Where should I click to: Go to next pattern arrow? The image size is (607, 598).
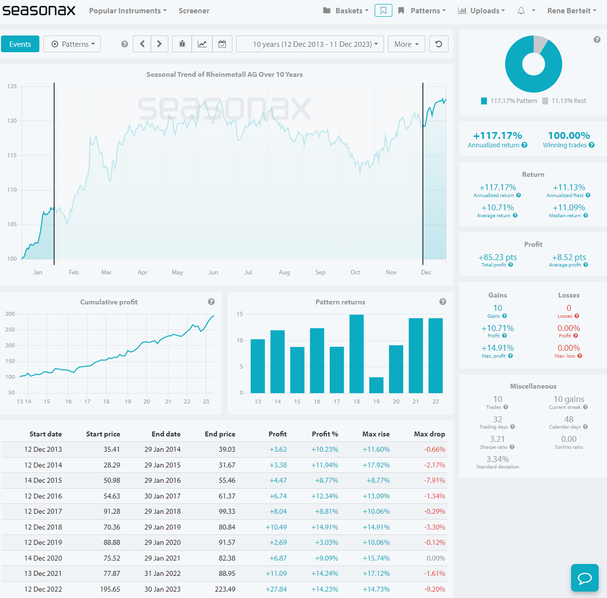(160, 44)
